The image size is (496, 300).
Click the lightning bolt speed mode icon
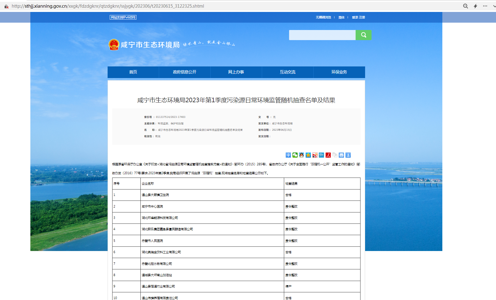click(475, 6)
